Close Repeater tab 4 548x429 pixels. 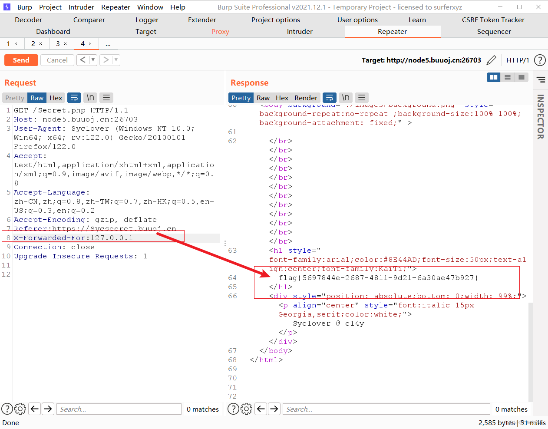pos(90,44)
